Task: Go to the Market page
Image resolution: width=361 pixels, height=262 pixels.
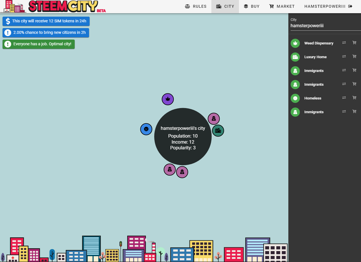Action: pyautogui.click(x=282, y=6)
